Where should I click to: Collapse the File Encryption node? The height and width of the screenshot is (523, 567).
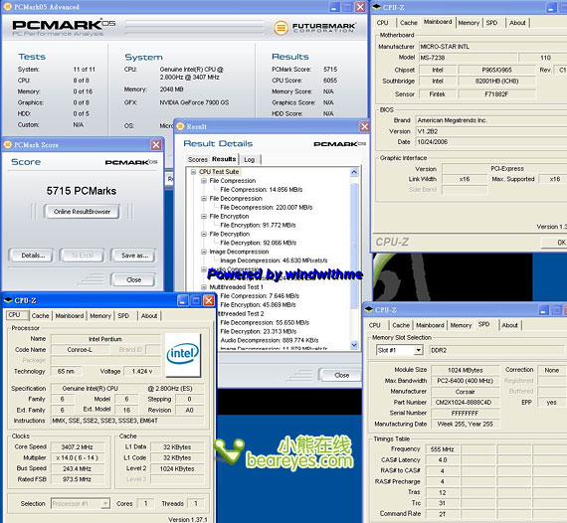coord(204,216)
